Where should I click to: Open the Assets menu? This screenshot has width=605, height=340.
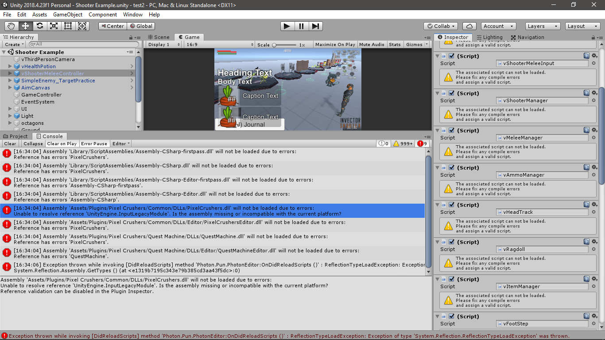tap(39, 15)
